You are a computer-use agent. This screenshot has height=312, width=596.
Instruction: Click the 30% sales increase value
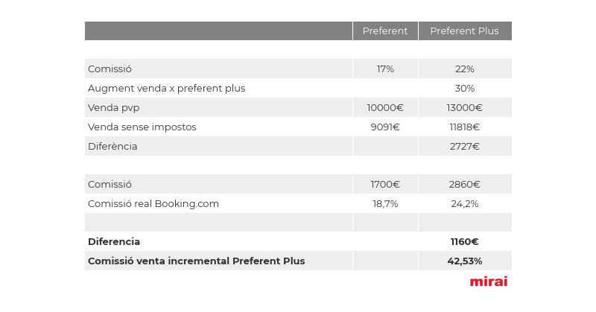[x=464, y=88]
